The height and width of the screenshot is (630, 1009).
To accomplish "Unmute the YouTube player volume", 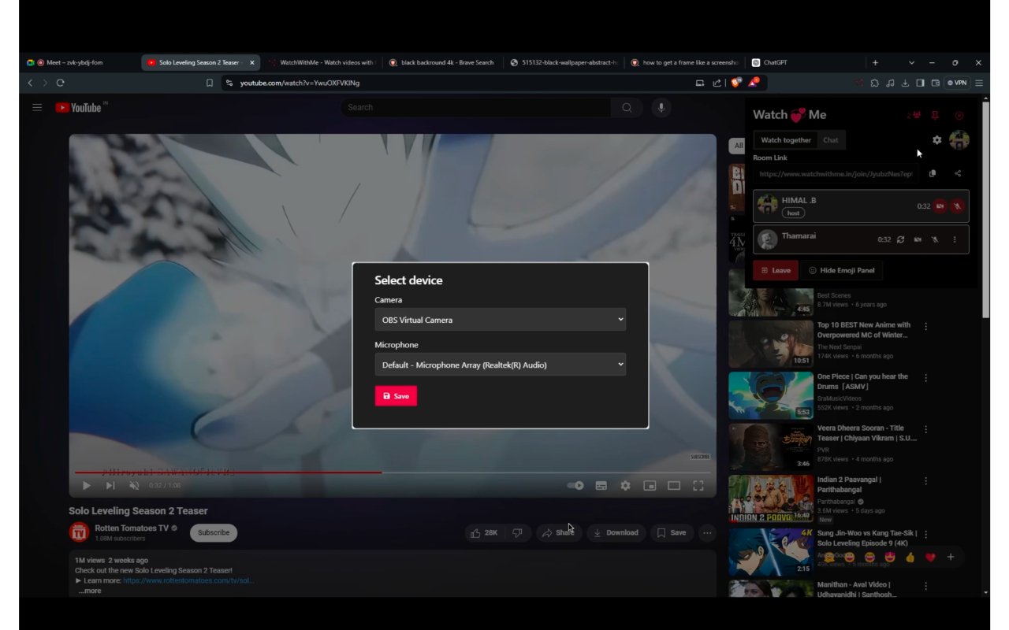I will click(134, 486).
